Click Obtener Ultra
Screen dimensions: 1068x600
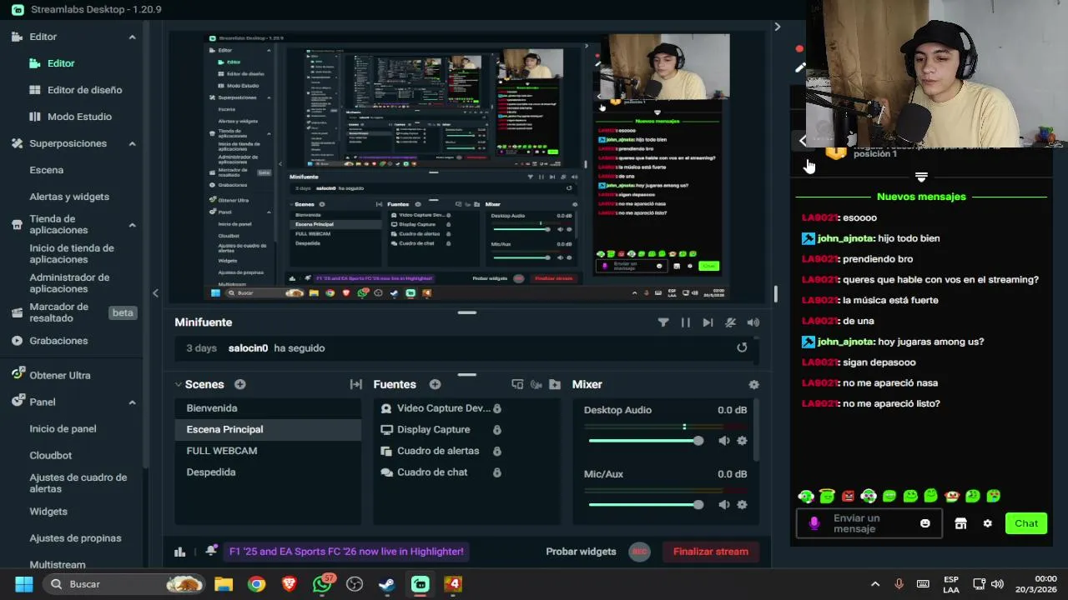point(60,375)
